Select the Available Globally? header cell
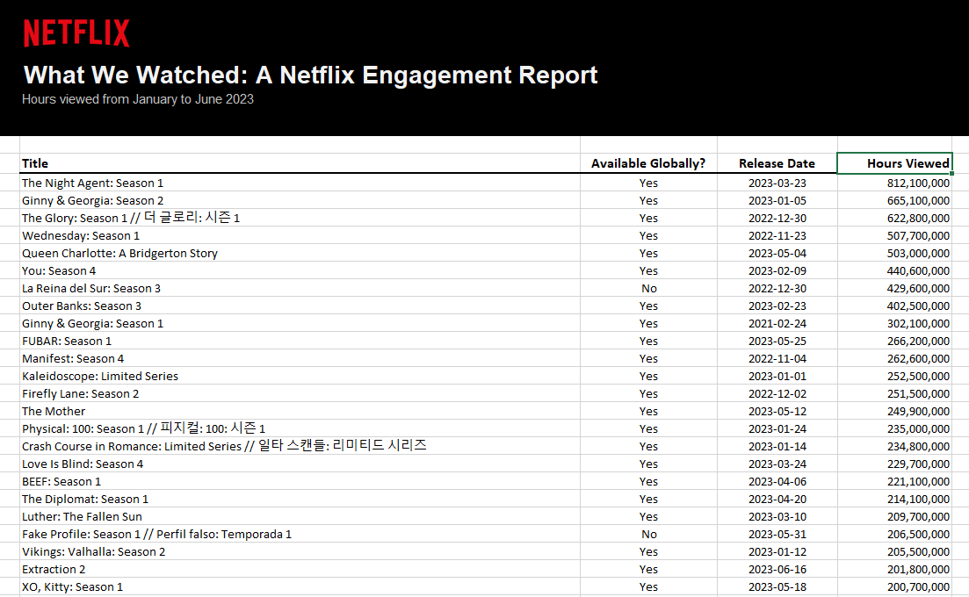This screenshot has height=597, width=969. click(648, 163)
